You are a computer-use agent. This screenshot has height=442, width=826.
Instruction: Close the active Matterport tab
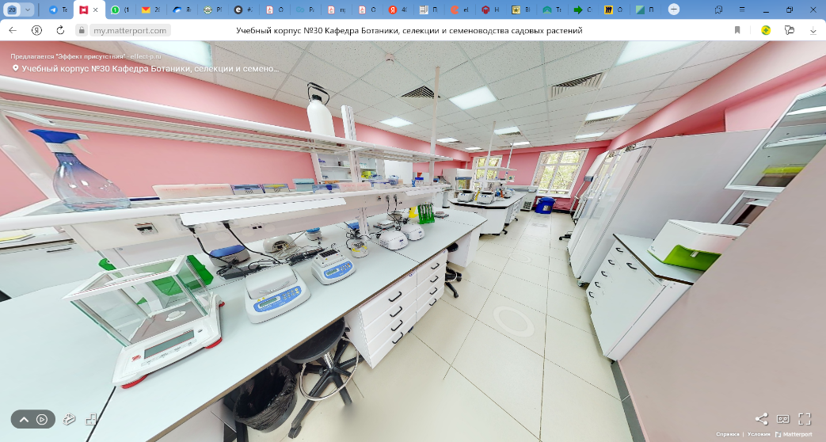pos(96,10)
